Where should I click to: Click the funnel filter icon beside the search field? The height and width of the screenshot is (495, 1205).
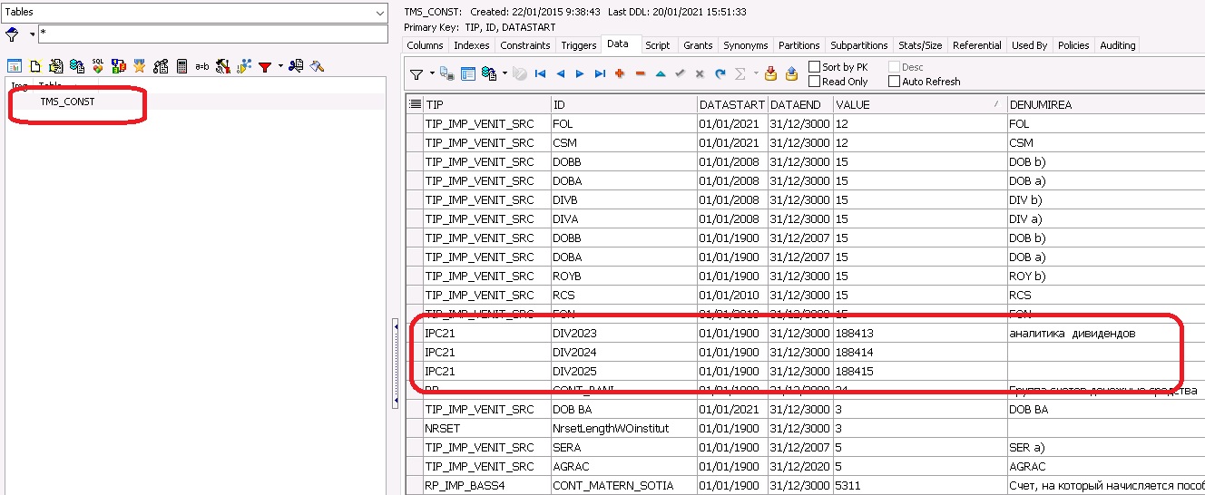point(12,34)
